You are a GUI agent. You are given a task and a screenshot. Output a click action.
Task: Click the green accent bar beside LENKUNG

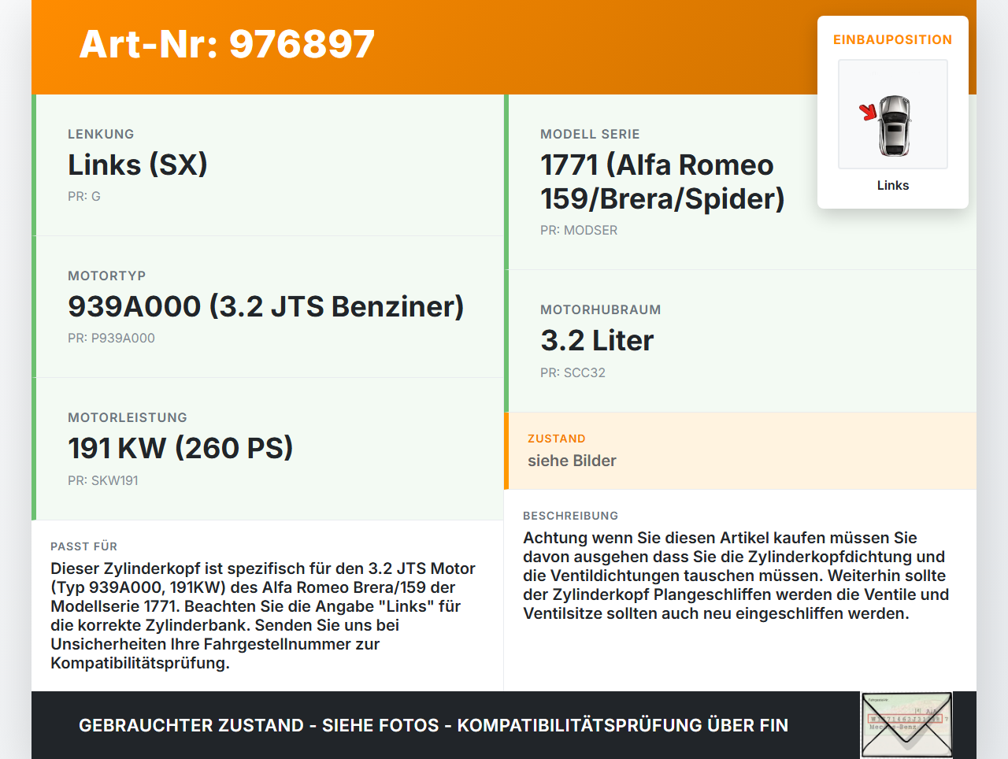coord(33,165)
